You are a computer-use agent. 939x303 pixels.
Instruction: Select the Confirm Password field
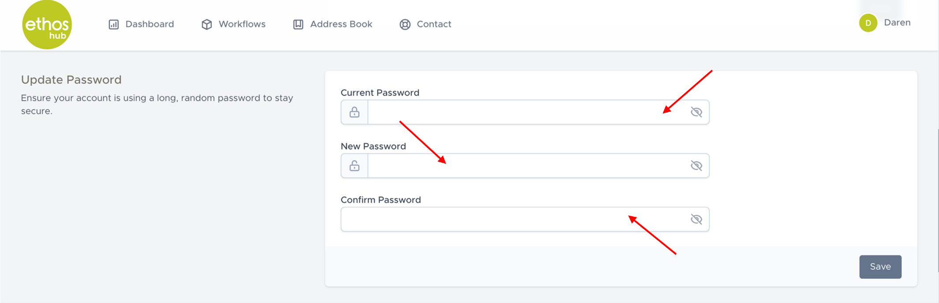pyautogui.click(x=512, y=219)
